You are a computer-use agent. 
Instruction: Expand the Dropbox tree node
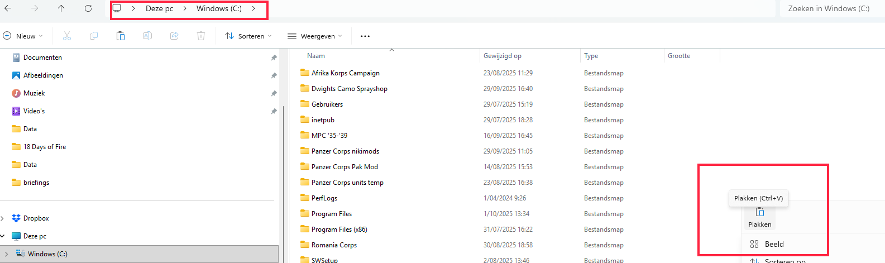3,218
